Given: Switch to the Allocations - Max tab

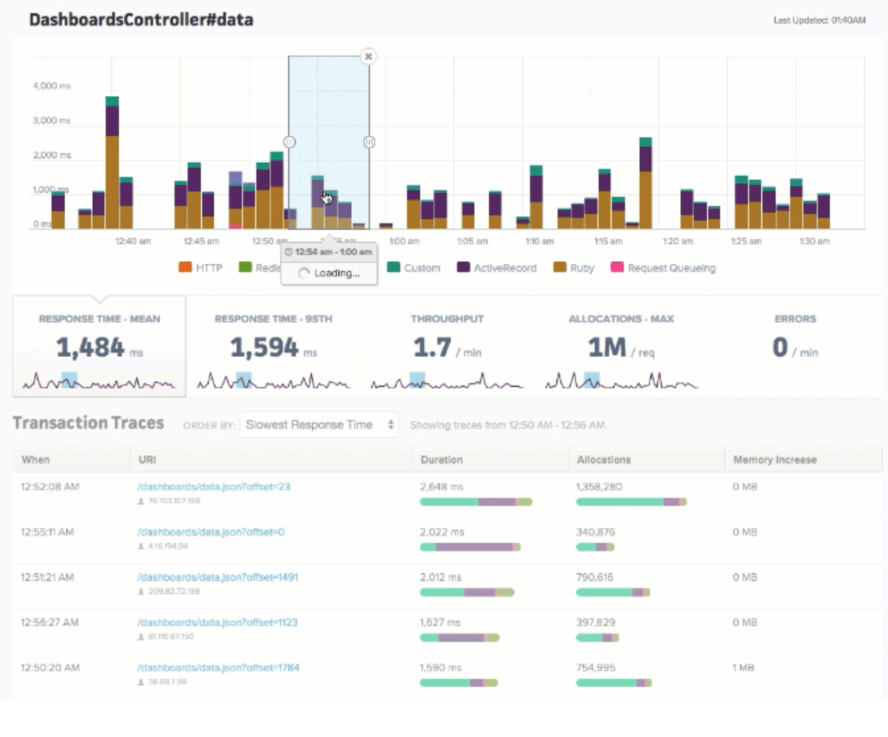Looking at the screenshot, I should point(621,347).
